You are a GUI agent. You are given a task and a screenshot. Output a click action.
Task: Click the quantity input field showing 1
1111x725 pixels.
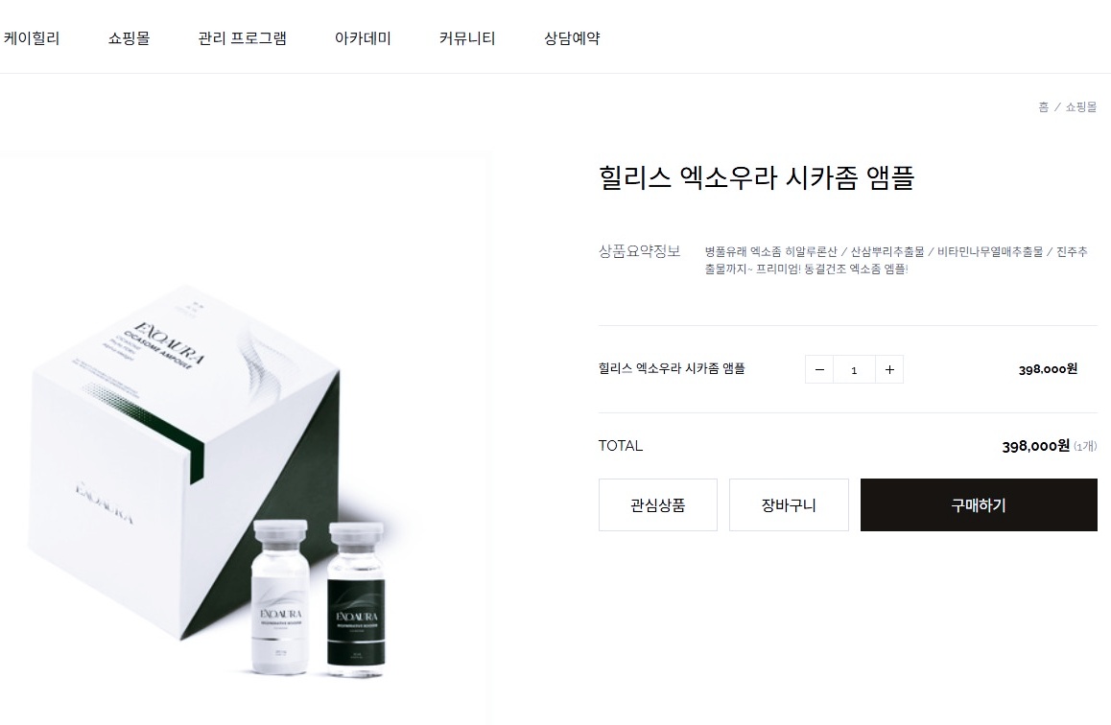coord(855,369)
